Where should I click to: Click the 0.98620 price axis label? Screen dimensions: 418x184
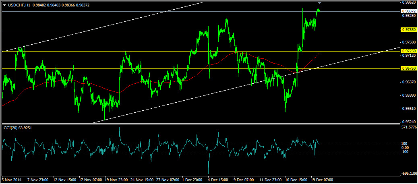[x=409, y=2]
